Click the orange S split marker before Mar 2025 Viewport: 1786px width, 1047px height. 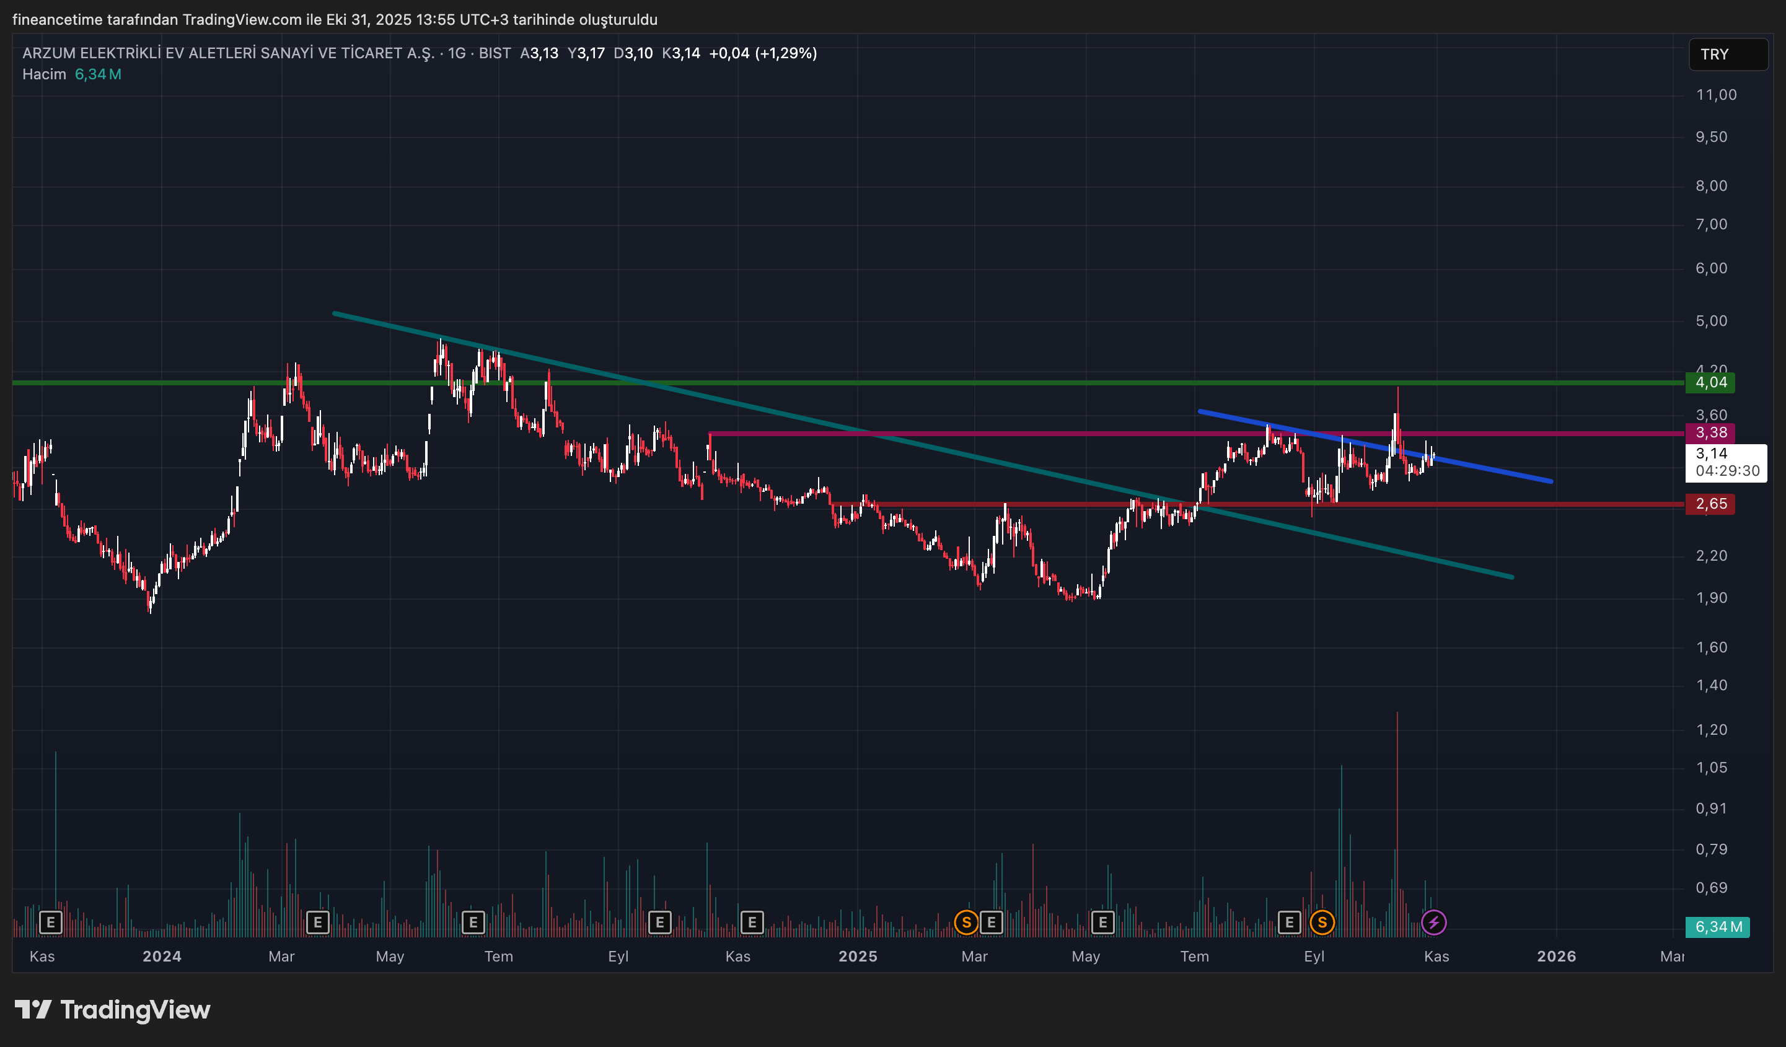[x=966, y=922]
